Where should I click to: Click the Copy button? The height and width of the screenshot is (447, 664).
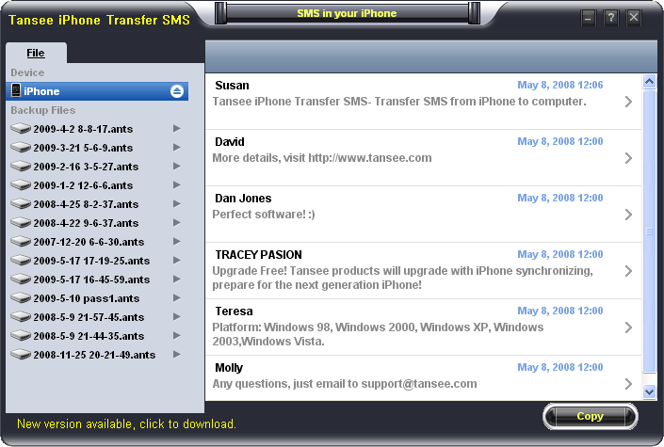(x=590, y=416)
